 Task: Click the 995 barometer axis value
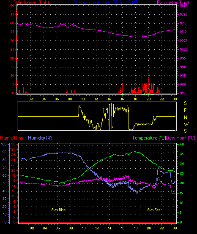click(x=183, y=58)
